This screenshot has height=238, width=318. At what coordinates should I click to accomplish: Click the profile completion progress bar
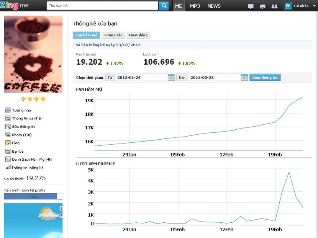coord(33,196)
